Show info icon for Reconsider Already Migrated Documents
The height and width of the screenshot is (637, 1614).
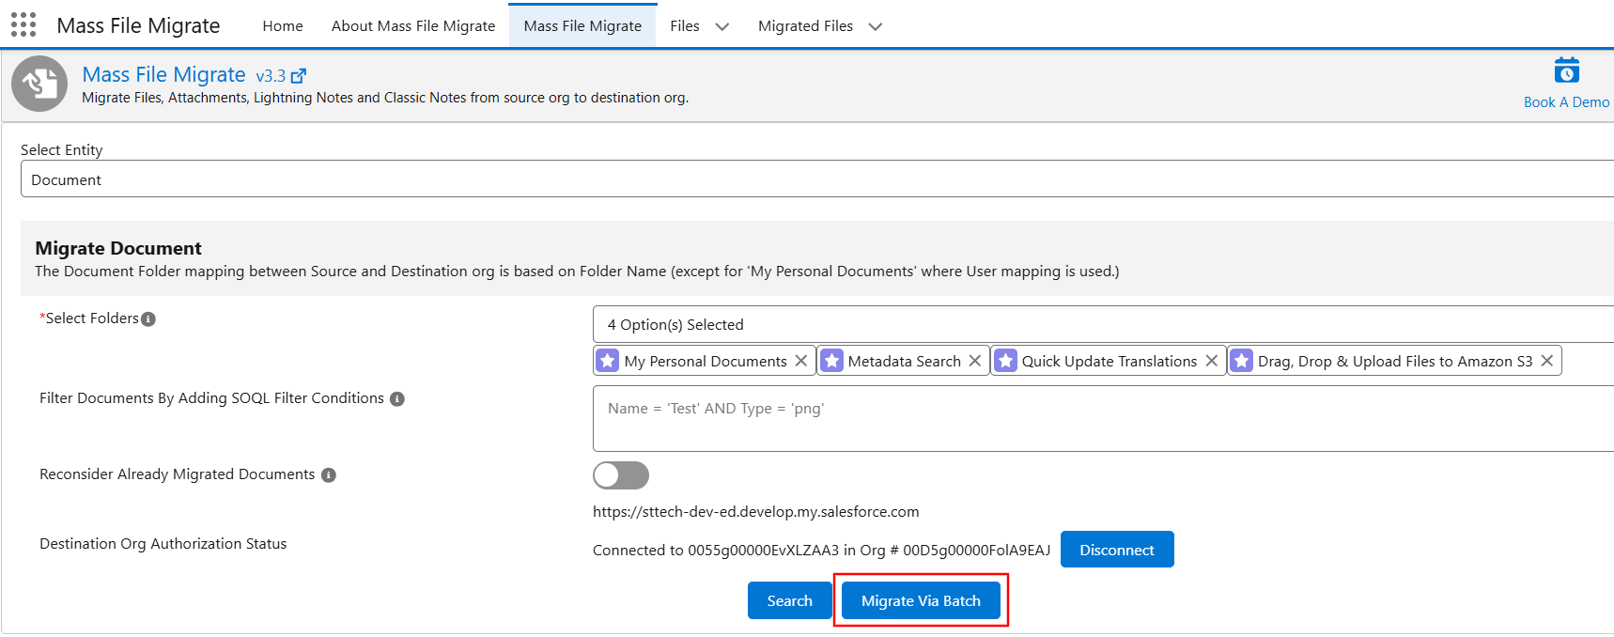coord(329,475)
